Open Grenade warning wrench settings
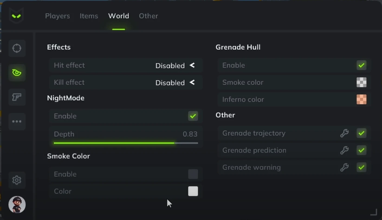The width and height of the screenshot is (382, 220). [344, 167]
